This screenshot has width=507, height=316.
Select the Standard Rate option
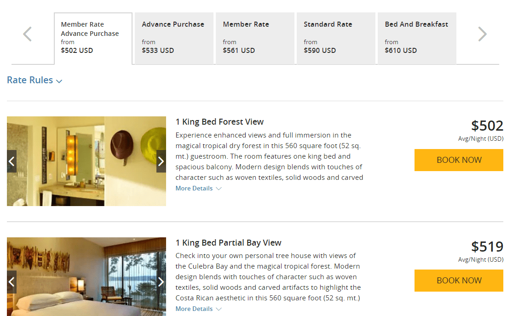point(335,38)
